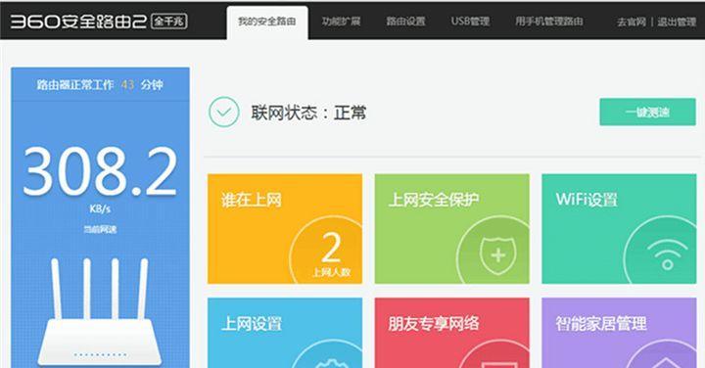Click the 路由器正常工作 43 分钟 text
The image size is (705, 368).
click(x=100, y=84)
